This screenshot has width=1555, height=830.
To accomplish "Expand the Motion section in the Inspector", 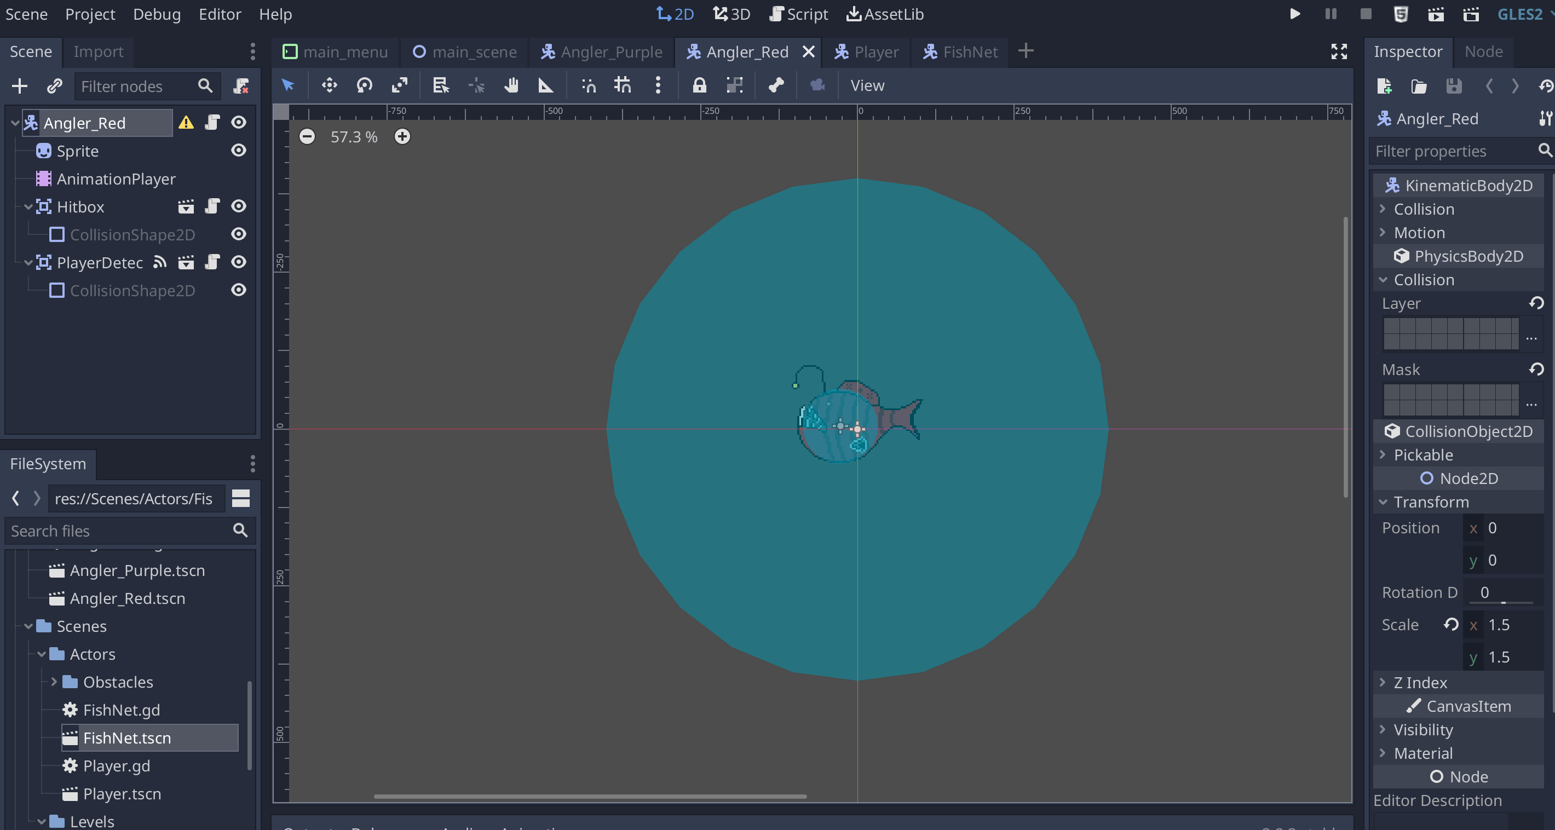I will pyautogui.click(x=1419, y=232).
